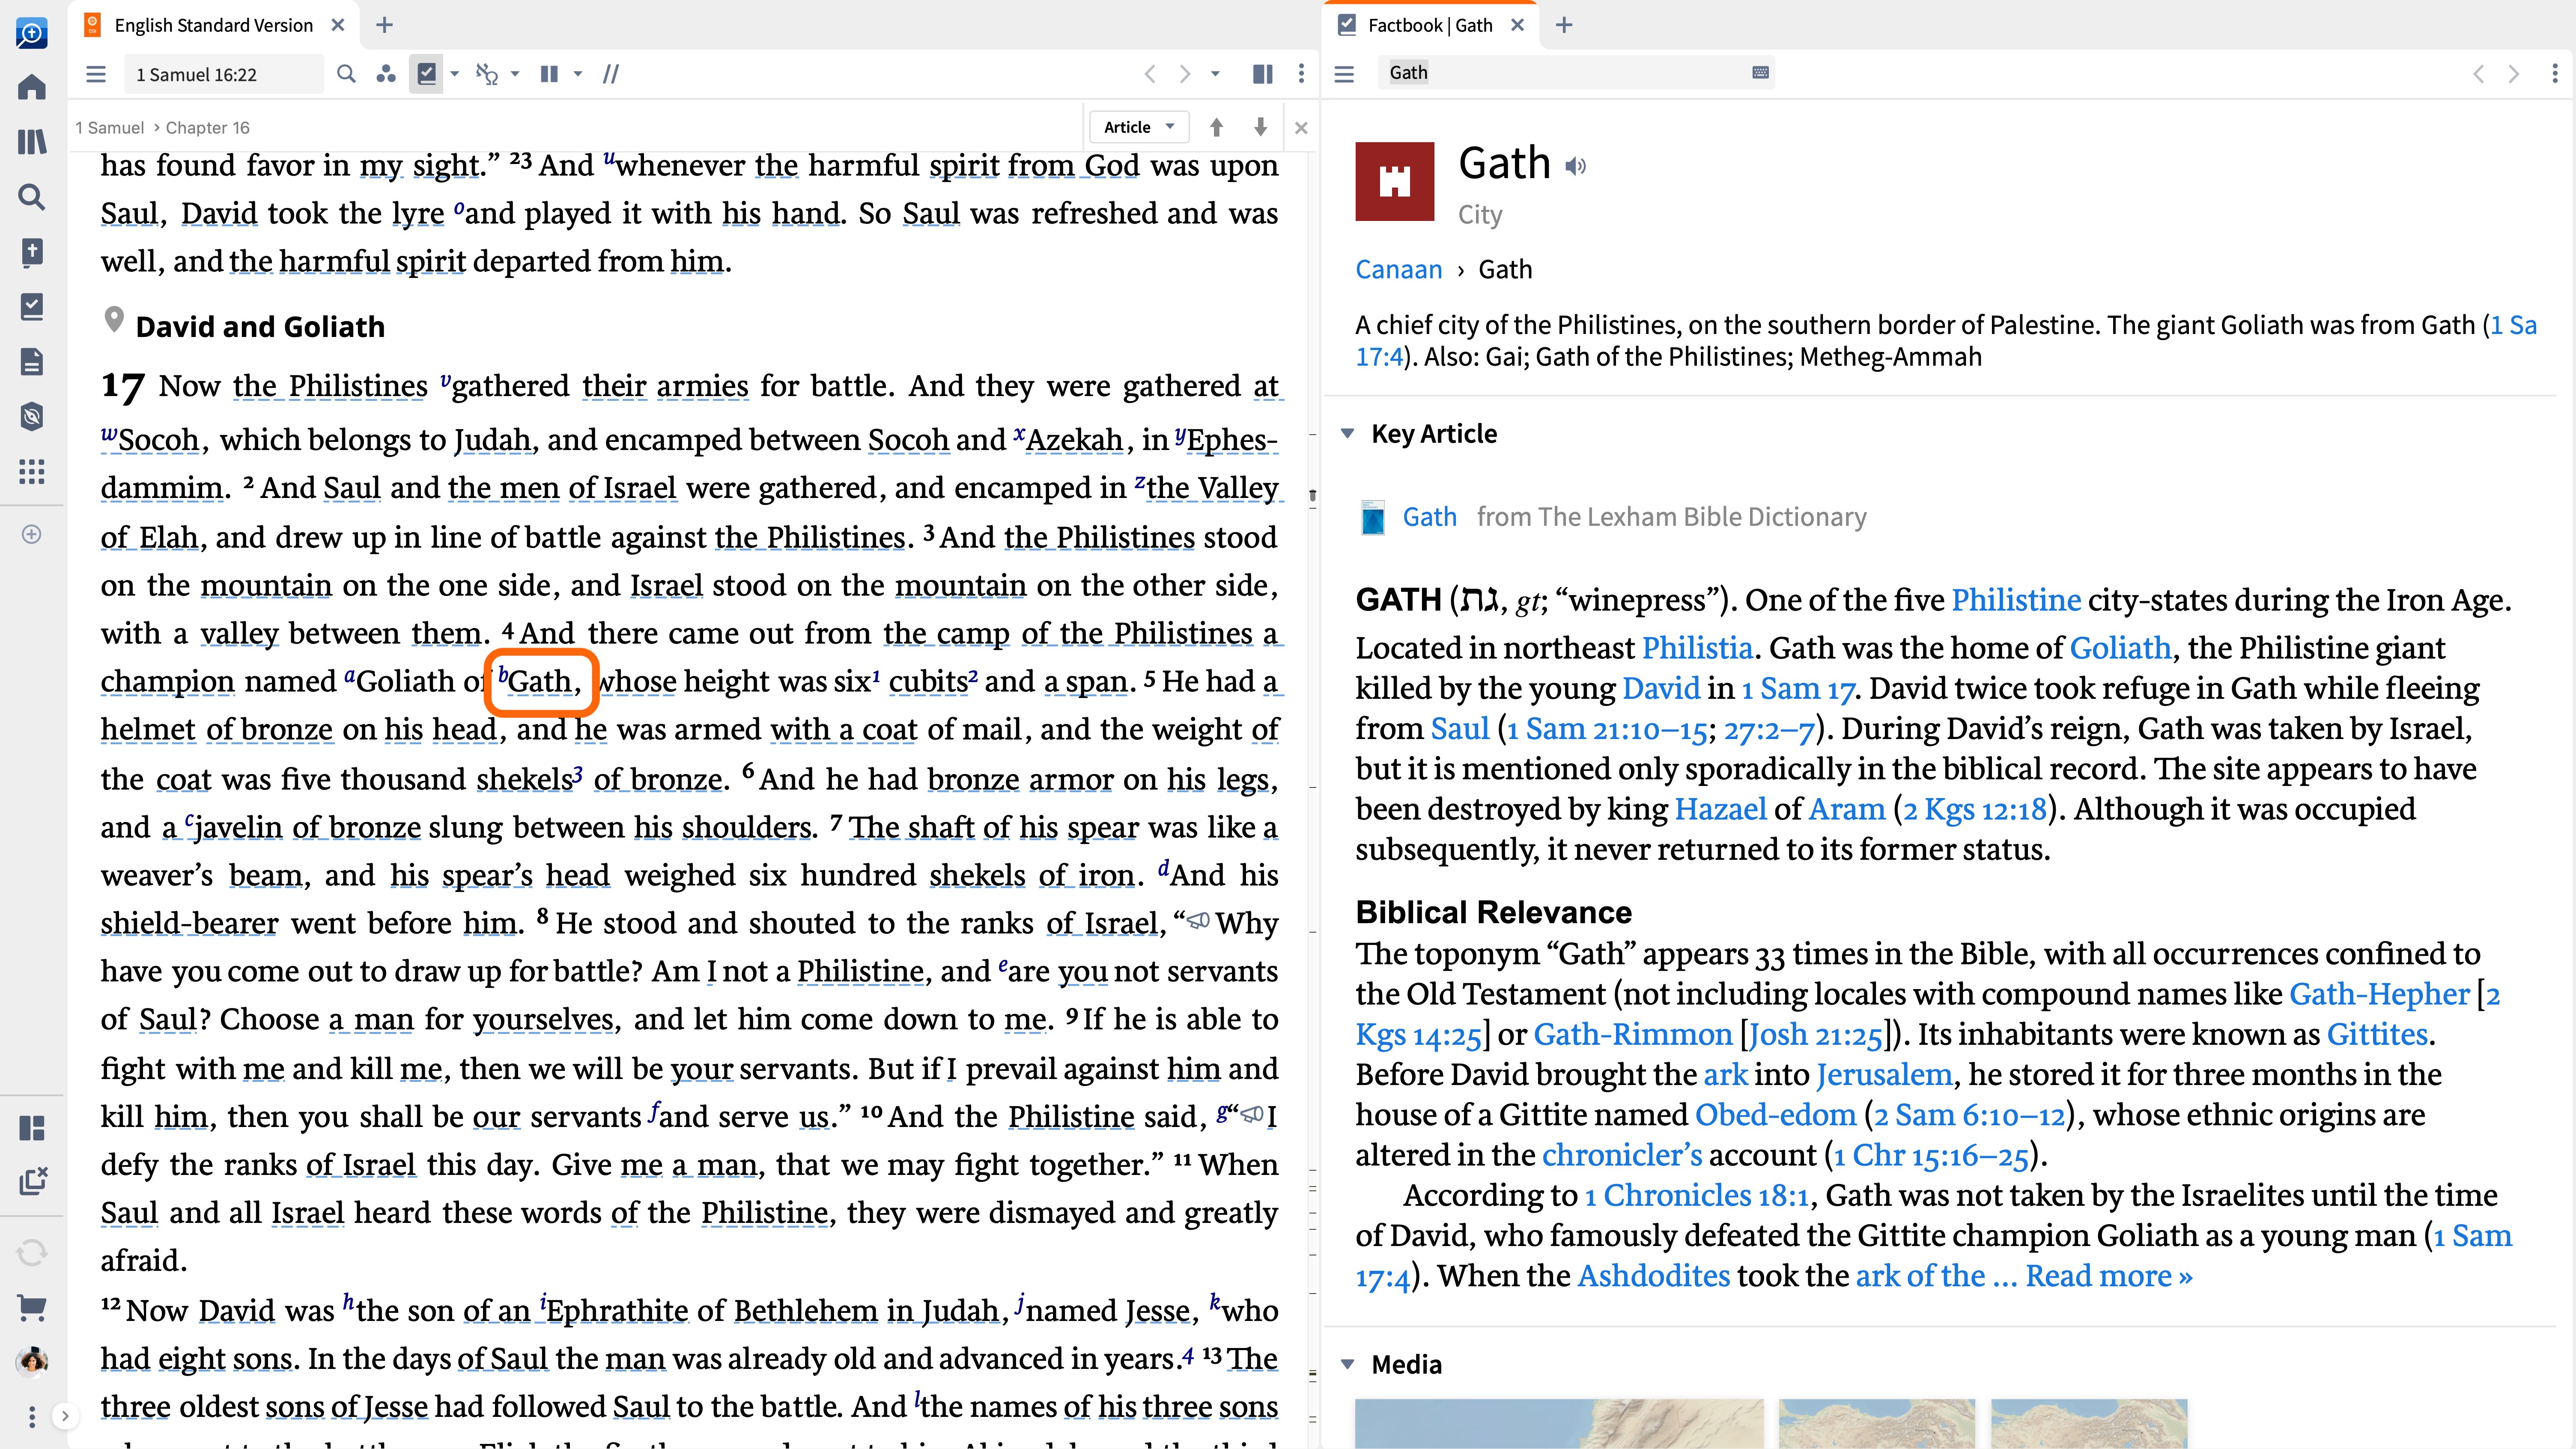Viewport: 2576px width, 1449px height.
Task: Open the Article navigation dropdown
Action: pyautogui.click(x=1138, y=127)
